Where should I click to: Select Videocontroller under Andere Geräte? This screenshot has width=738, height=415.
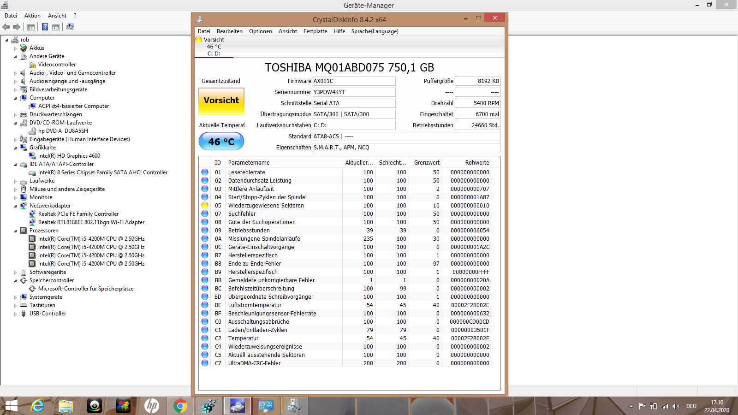point(57,65)
